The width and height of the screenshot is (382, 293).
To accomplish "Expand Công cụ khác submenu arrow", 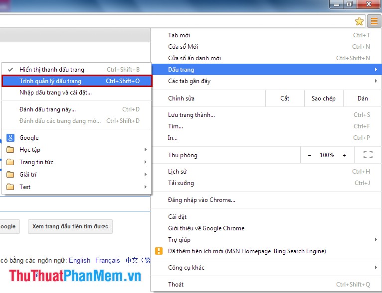I will [x=376, y=267].
